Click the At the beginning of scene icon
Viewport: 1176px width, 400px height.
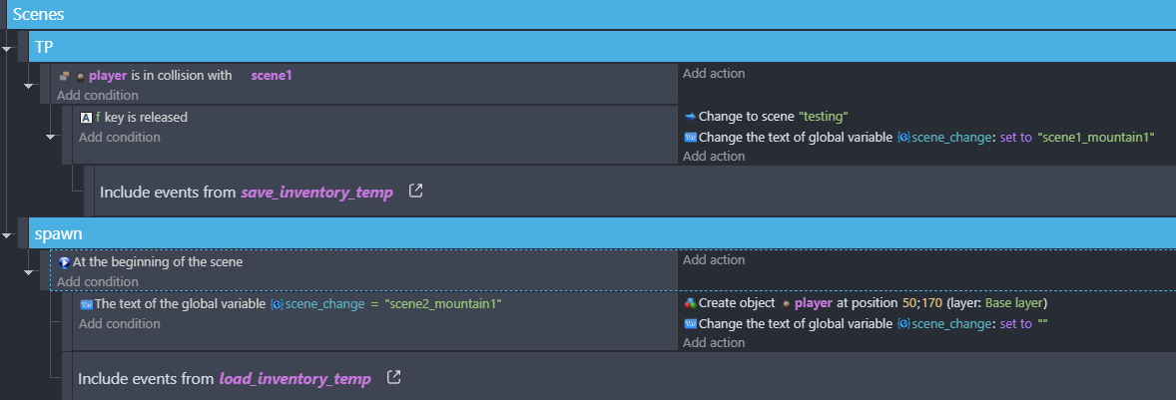coord(64,262)
